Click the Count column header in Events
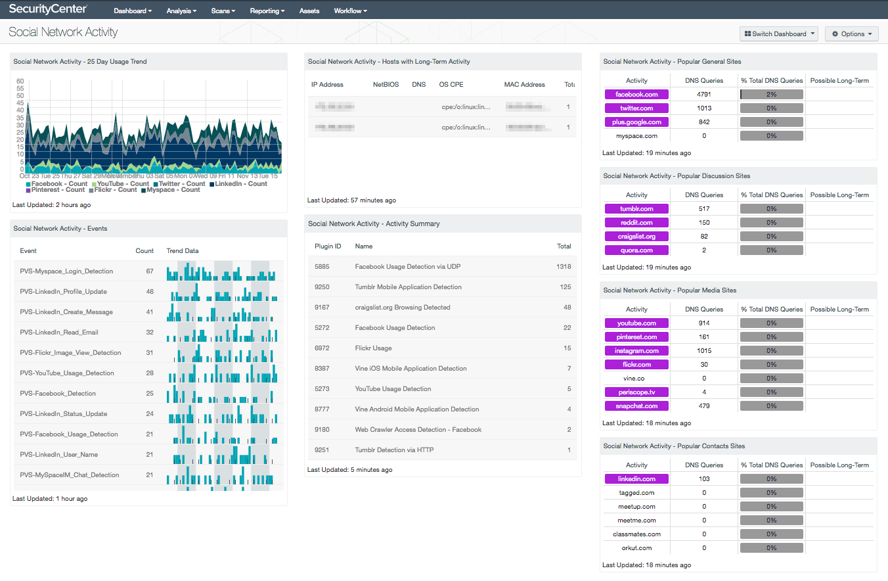The height and width of the screenshot is (581, 888). [x=144, y=251]
